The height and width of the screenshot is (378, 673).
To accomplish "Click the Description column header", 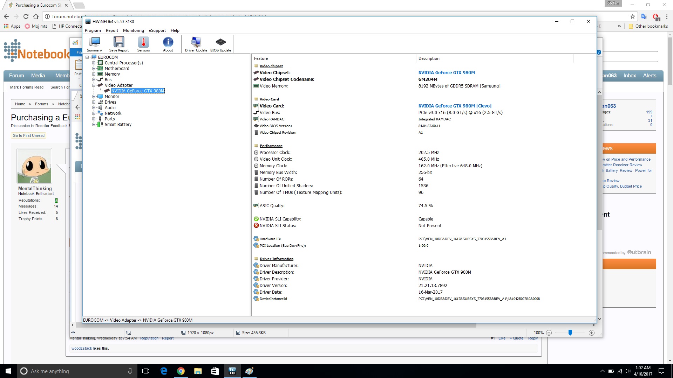I will tap(429, 58).
